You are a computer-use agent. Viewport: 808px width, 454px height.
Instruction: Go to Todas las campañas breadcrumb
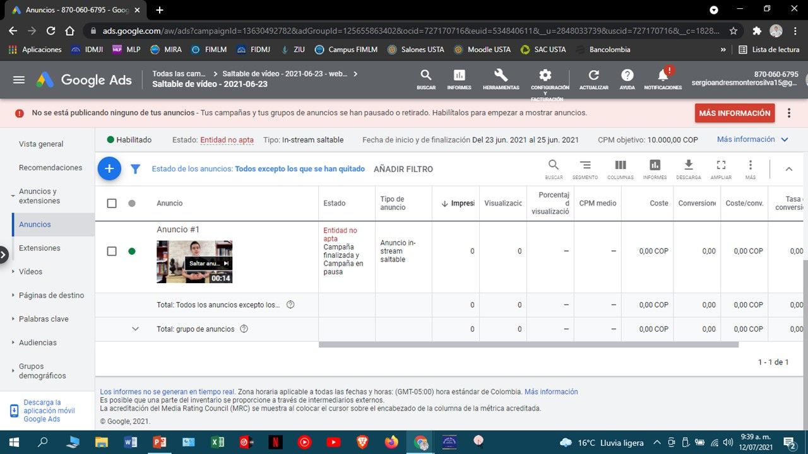pos(179,74)
